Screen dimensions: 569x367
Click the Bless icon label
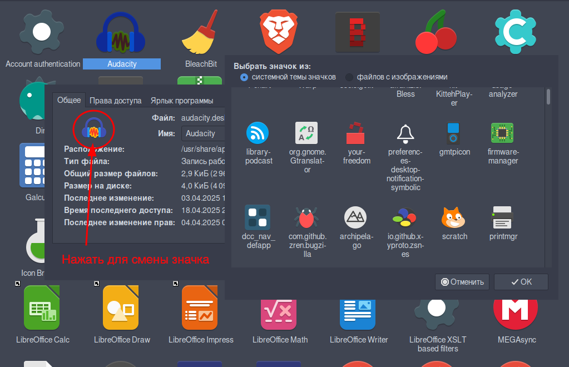point(405,94)
